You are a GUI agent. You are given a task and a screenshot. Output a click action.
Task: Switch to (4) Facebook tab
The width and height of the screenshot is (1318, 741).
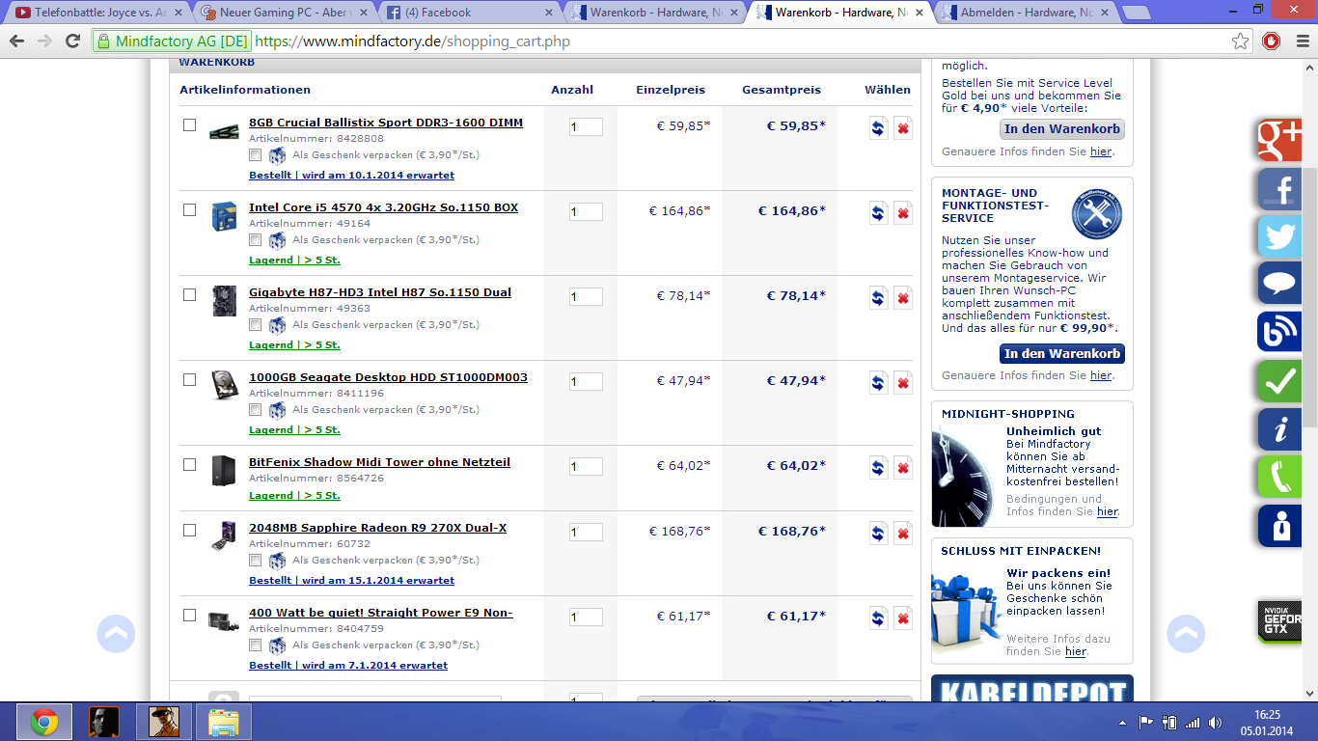coord(467,13)
